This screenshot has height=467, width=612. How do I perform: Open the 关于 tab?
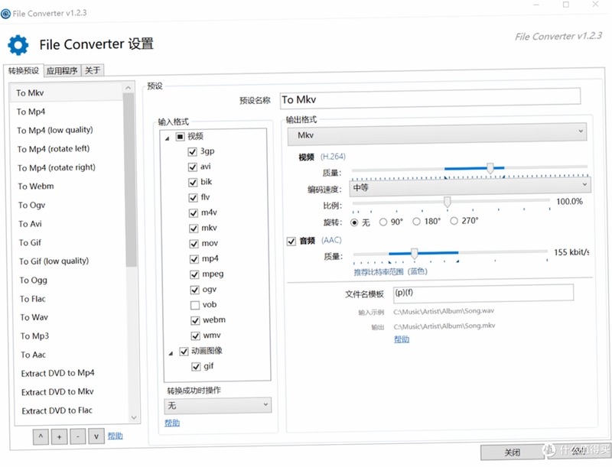(93, 70)
